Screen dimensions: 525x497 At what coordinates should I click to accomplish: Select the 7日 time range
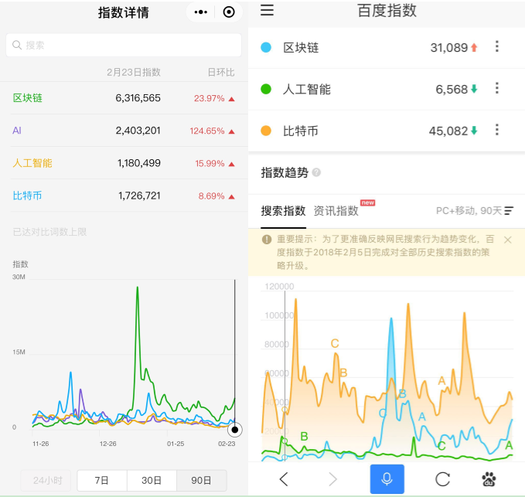tap(102, 480)
